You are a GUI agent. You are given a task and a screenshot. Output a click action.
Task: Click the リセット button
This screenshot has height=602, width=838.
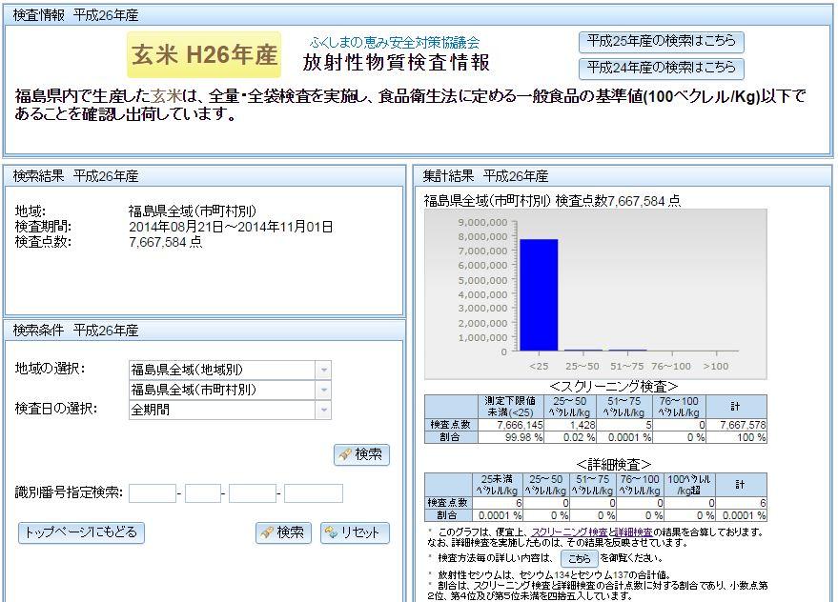point(355,532)
